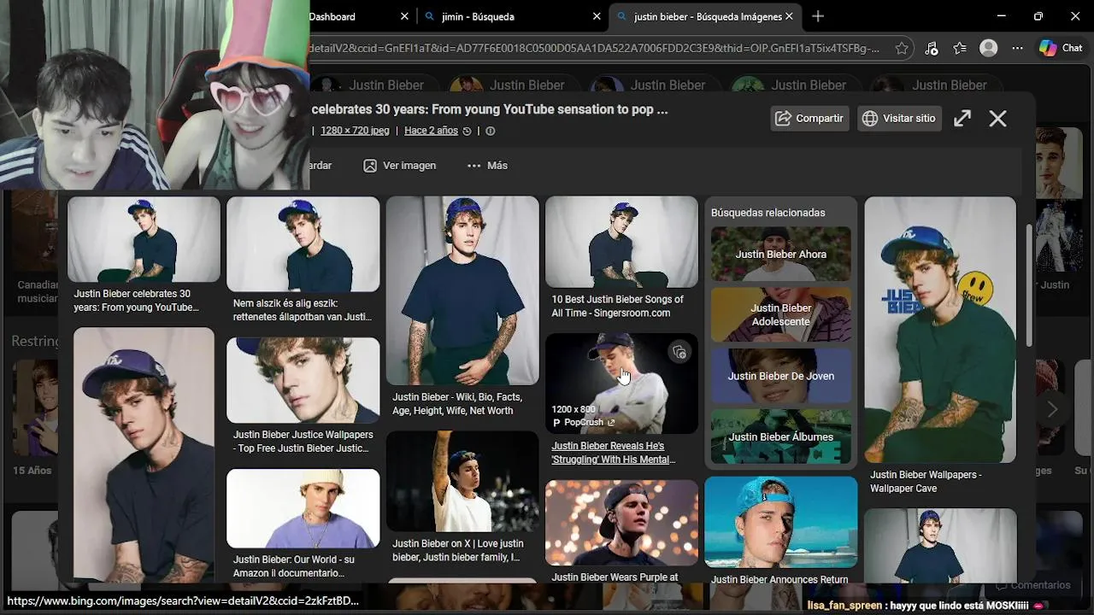Click the Compartir button
The image size is (1094, 615).
point(809,119)
